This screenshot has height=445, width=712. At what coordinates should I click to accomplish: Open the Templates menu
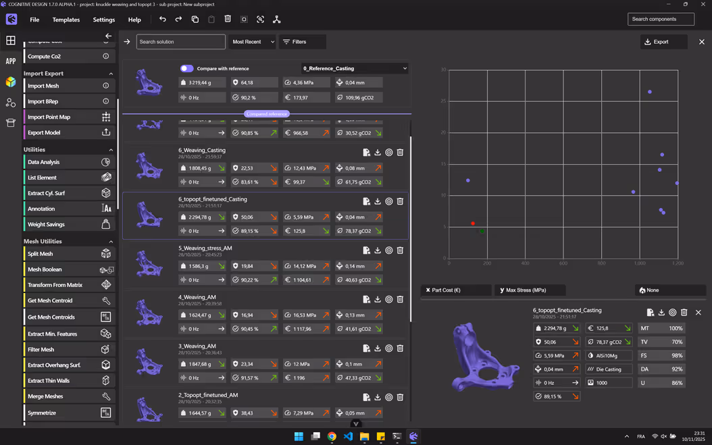[66, 20]
